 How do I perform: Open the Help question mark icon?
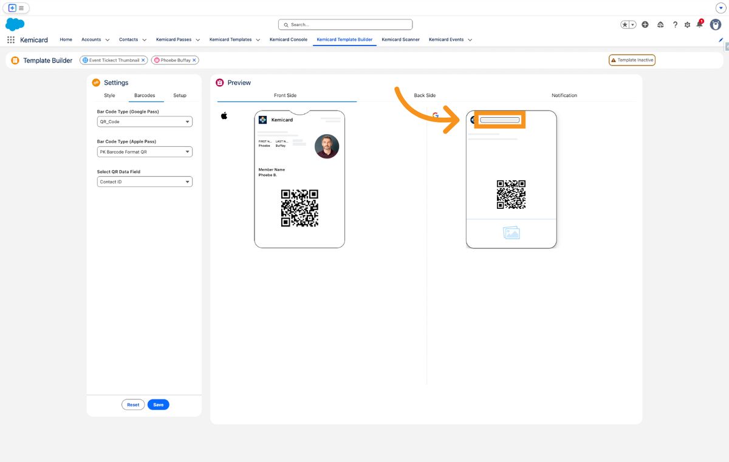675,24
